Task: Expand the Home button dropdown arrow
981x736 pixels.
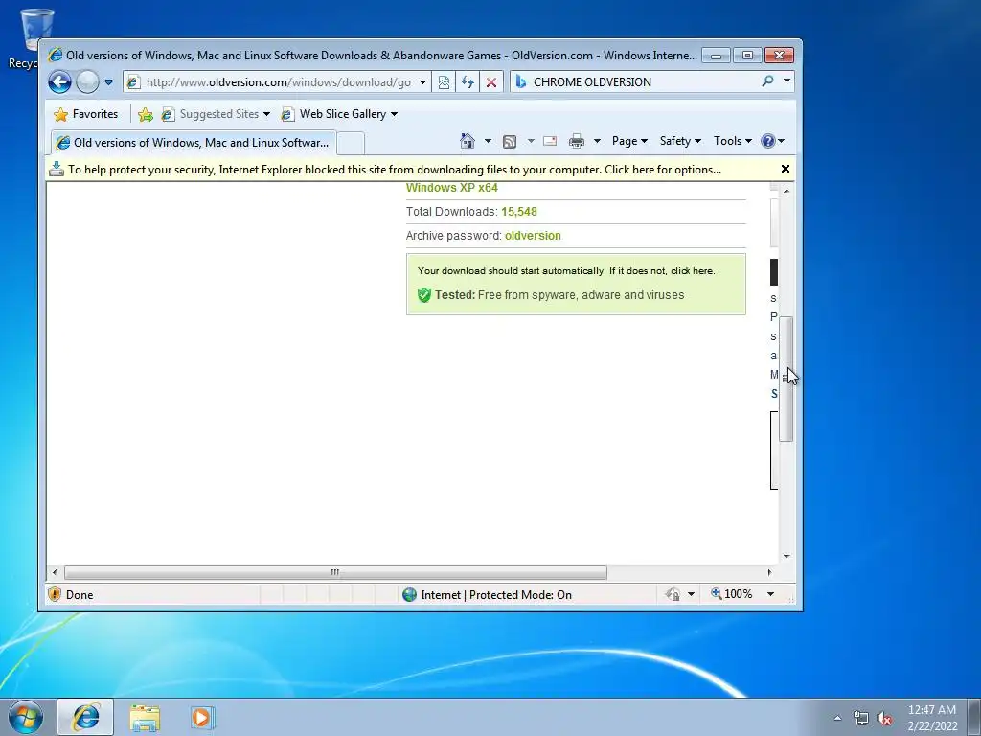Action: pyautogui.click(x=488, y=141)
